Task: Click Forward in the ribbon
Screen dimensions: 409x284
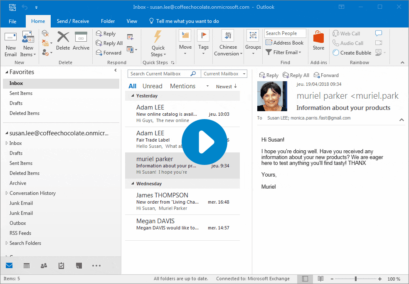Action: point(108,53)
